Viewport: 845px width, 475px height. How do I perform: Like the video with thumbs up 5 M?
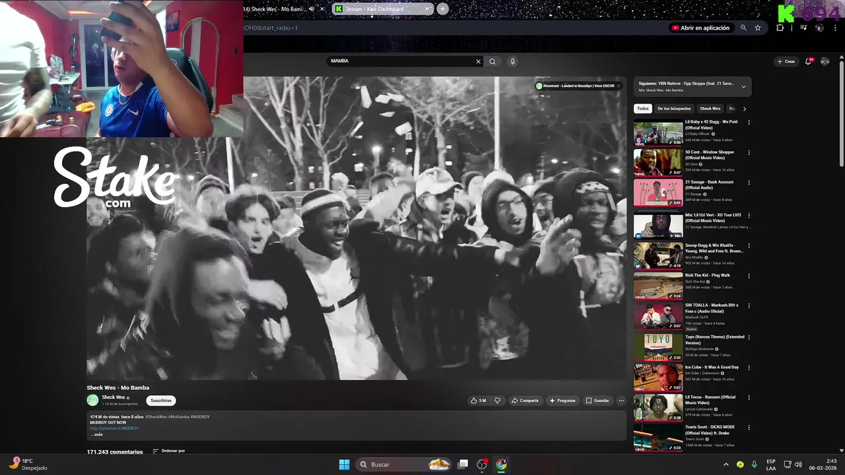(479, 400)
